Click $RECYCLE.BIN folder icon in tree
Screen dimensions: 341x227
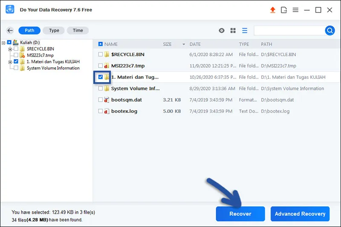[x=22, y=49]
